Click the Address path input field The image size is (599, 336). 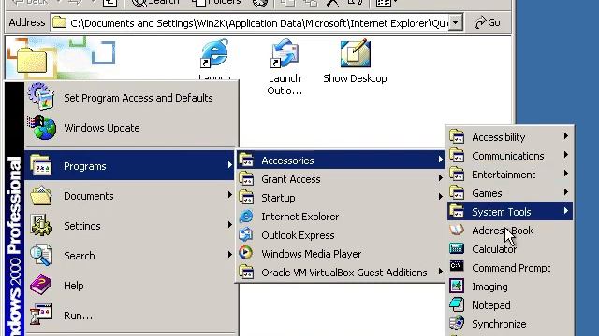[x=250, y=22]
